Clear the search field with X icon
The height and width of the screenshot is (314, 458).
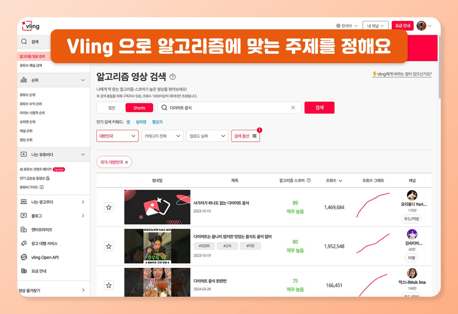click(293, 108)
